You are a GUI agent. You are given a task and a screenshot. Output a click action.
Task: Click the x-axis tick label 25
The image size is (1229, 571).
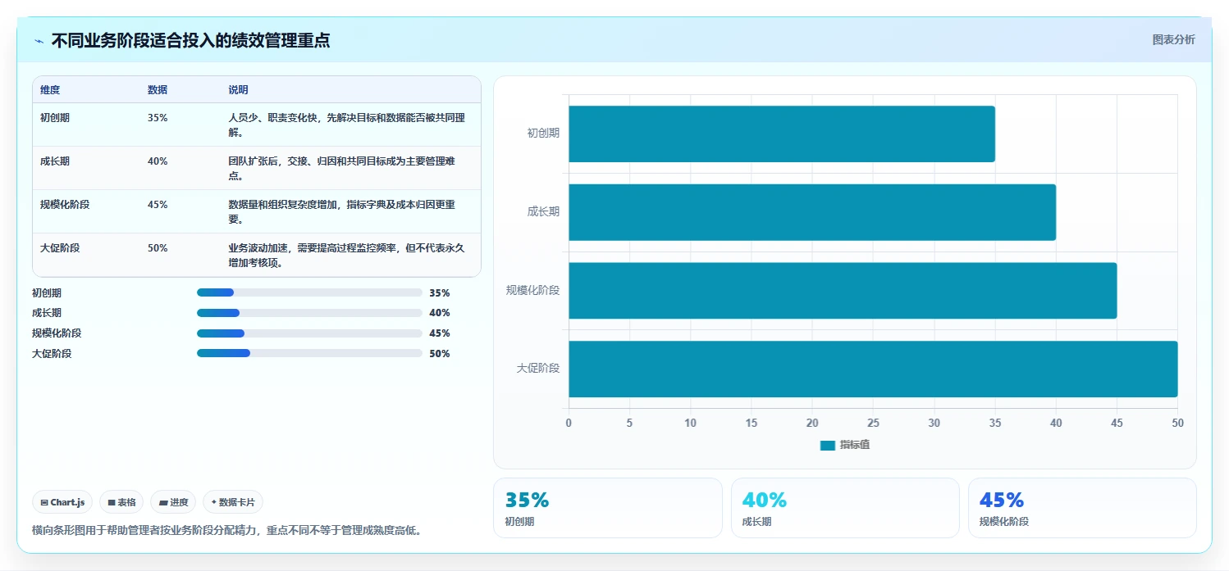[873, 423]
